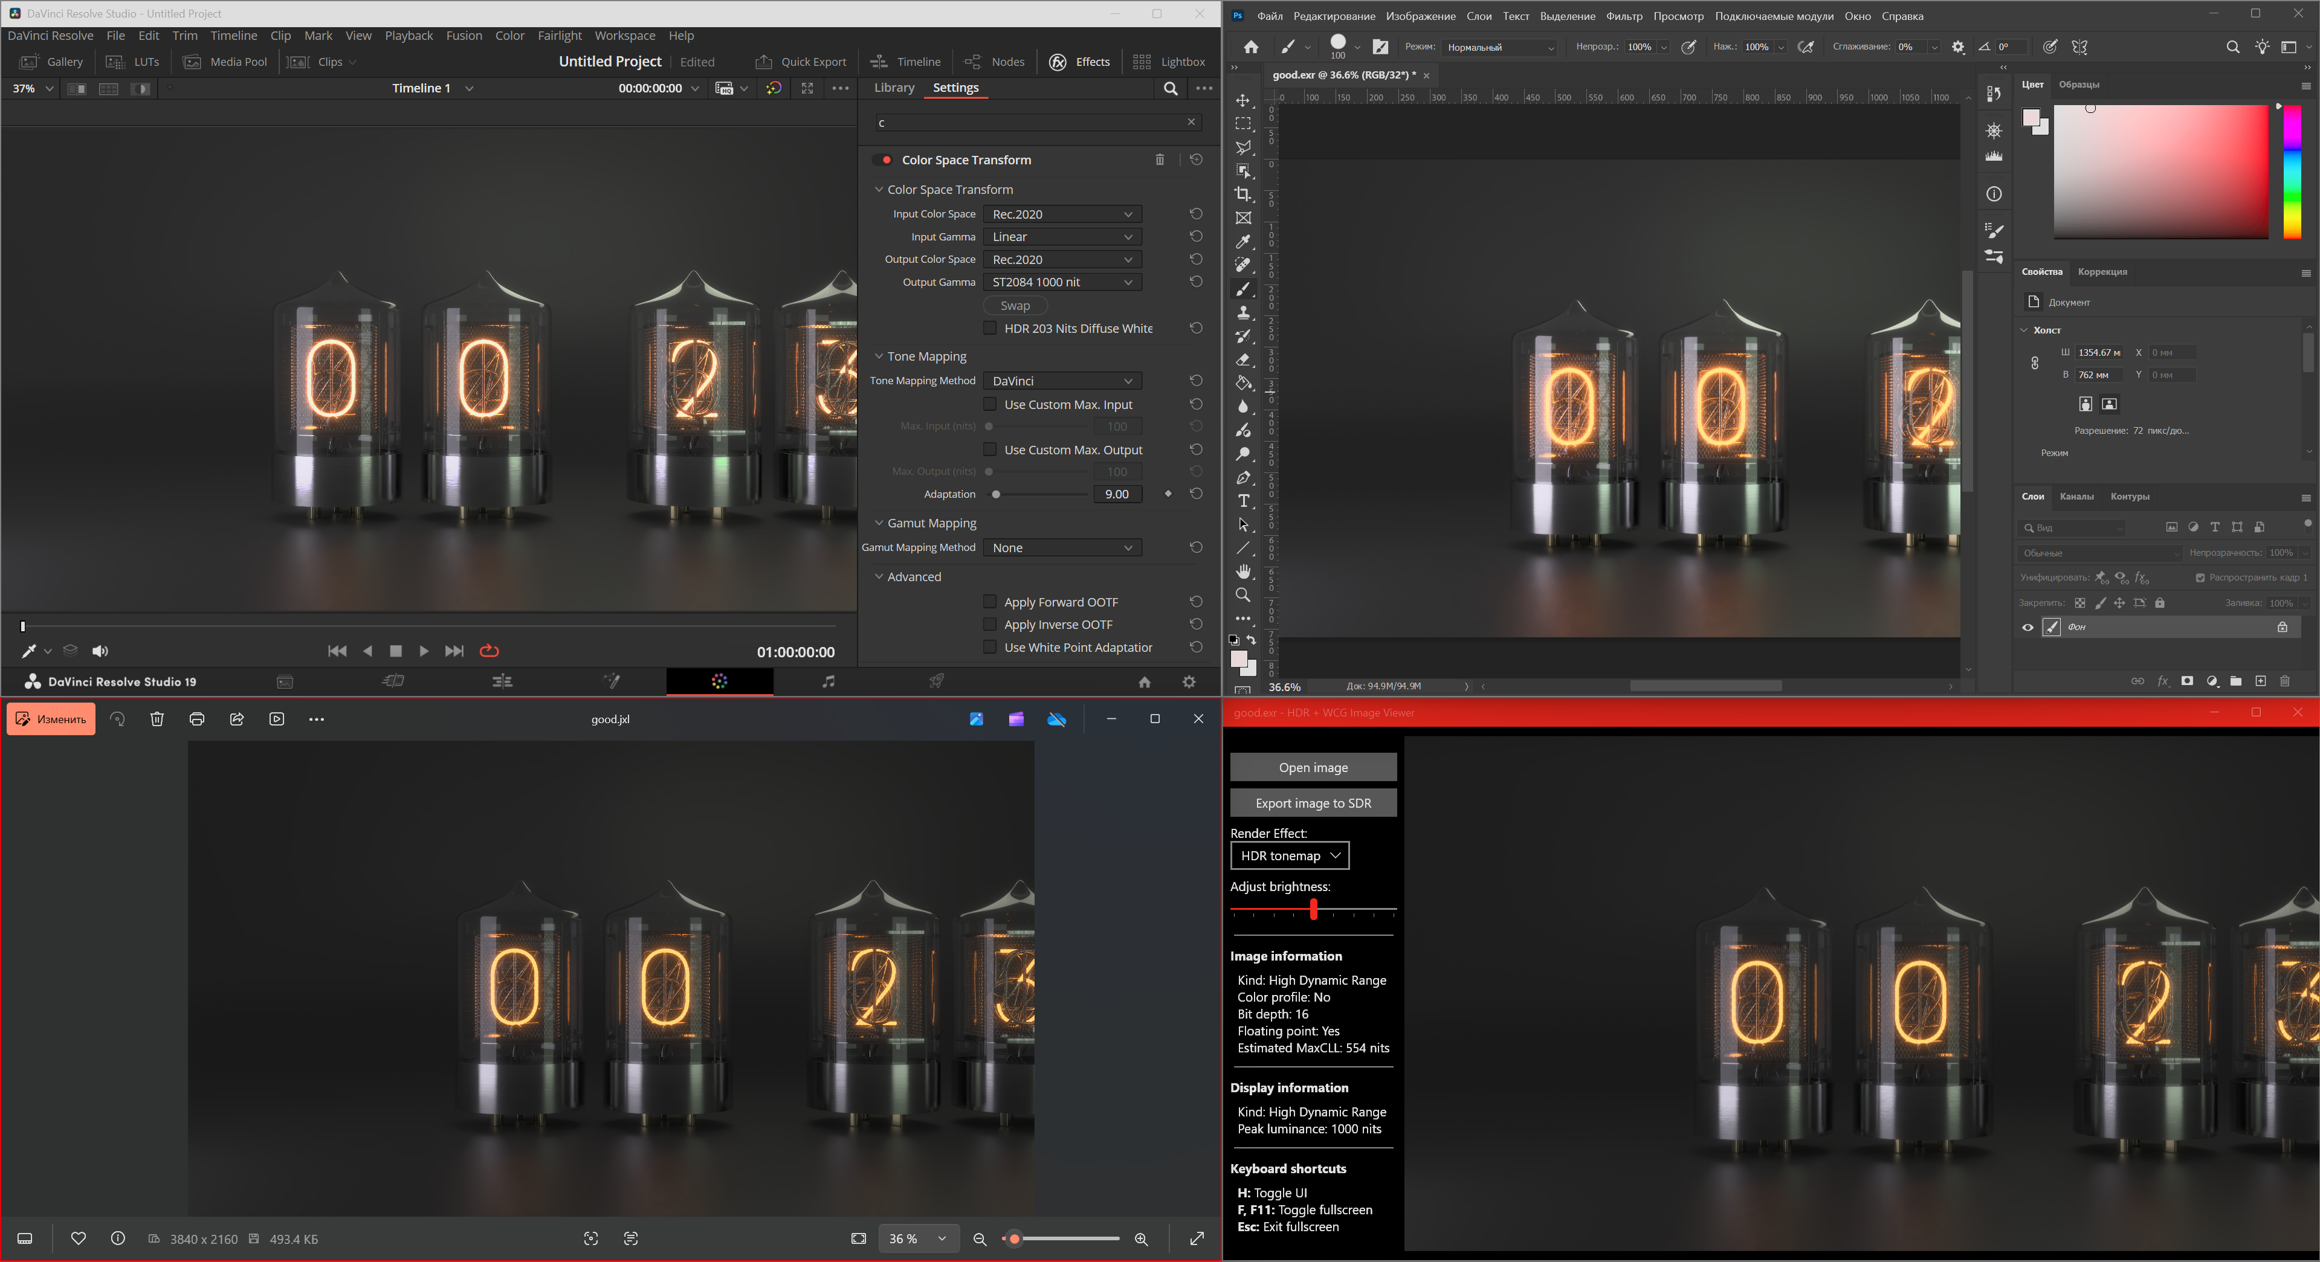Enable HDR 203 Nits Diffuse White checkbox

pos(990,329)
